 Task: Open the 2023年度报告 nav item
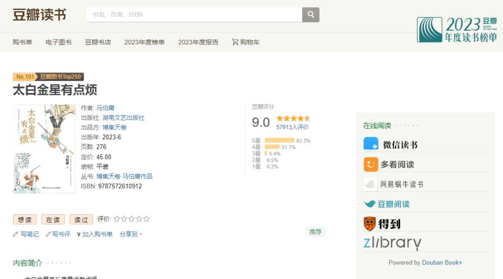198,42
